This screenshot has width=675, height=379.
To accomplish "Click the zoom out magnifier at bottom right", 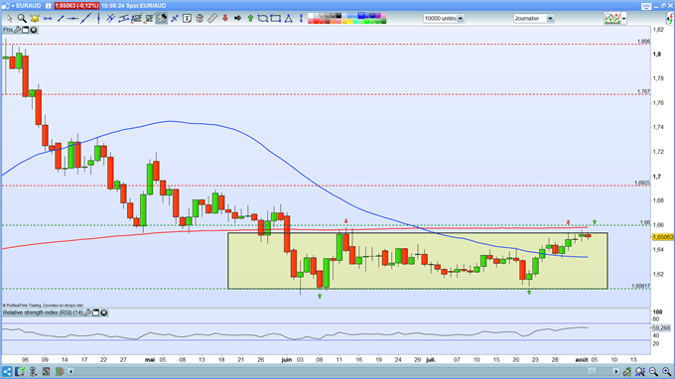I will 653,371.
